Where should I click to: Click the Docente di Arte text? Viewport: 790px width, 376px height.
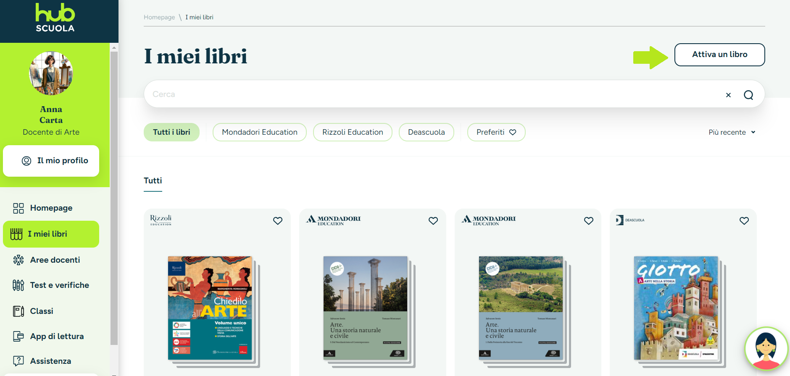51,132
